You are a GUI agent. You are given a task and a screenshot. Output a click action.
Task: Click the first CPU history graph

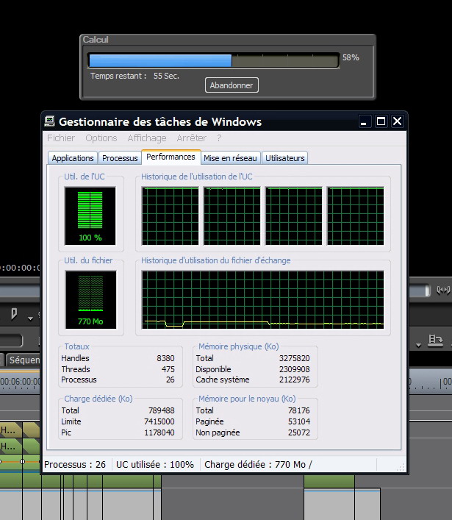[x=171, y=216]
